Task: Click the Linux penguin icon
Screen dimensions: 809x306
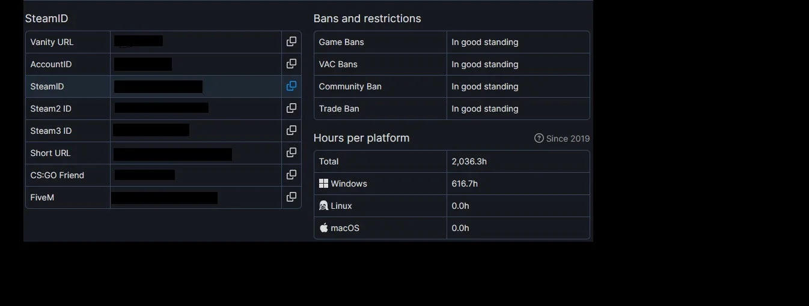Action: tap(323, 206)
